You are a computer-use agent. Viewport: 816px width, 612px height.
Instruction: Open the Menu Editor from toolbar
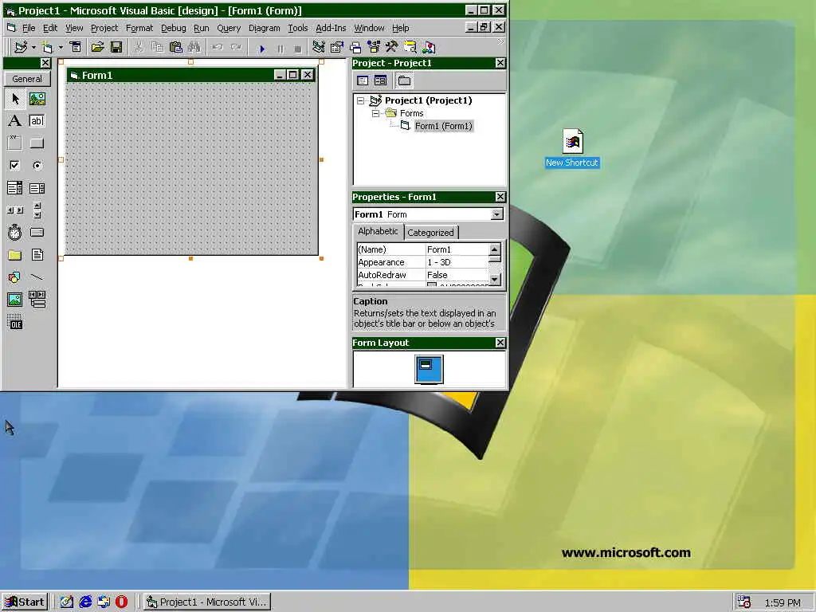(x=76, y=48)
